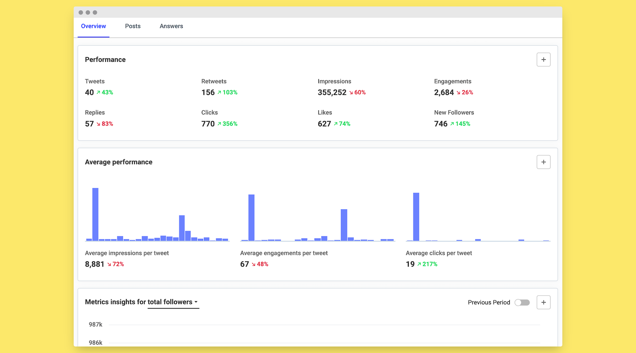Click the plus icon on the Performance panel
Screen dimensions: 636x353
point(544,59)
